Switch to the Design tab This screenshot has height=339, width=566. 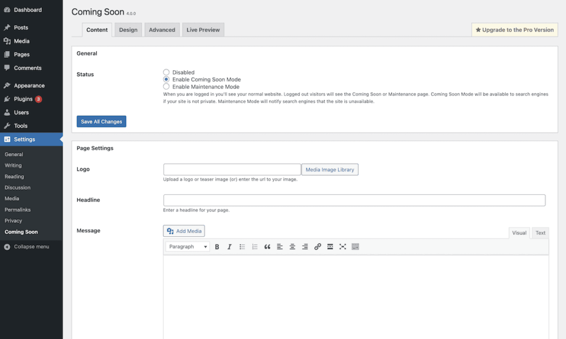pyautogui.click(x=128, y=30)
